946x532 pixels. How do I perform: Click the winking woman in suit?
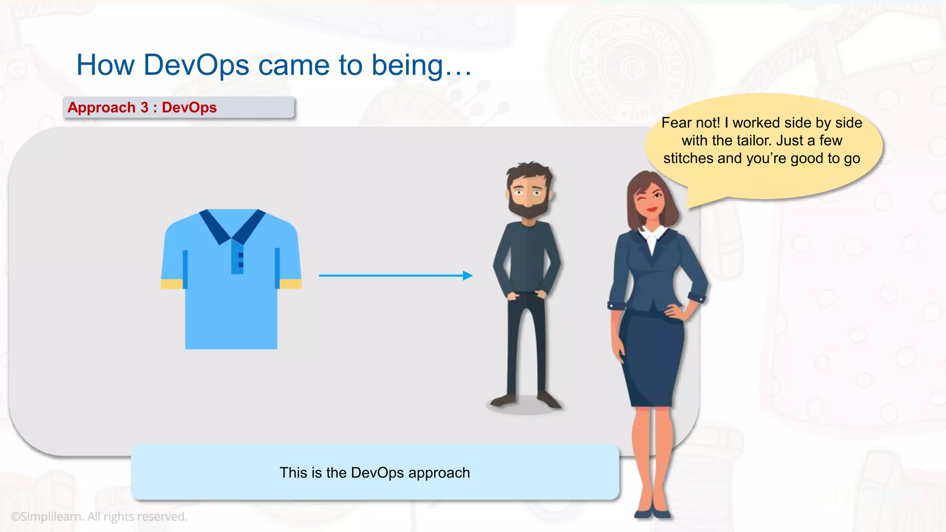[657, 344]
